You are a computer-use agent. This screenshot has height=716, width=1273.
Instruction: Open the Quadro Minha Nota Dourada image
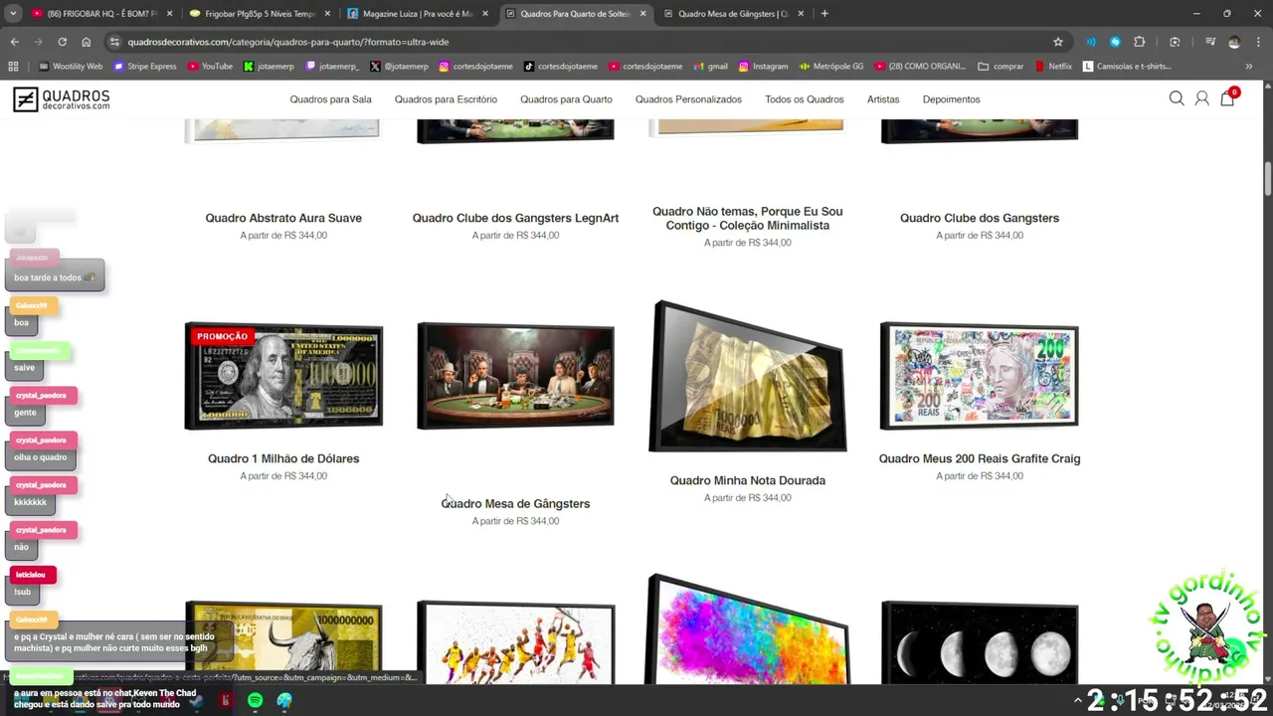coord(748,376)
